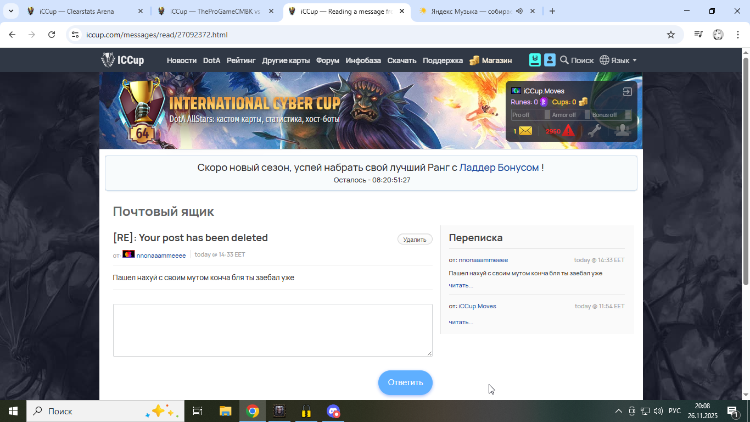
Task: Open the Discord icon on the taskbar
Action: tap(333, 411)
